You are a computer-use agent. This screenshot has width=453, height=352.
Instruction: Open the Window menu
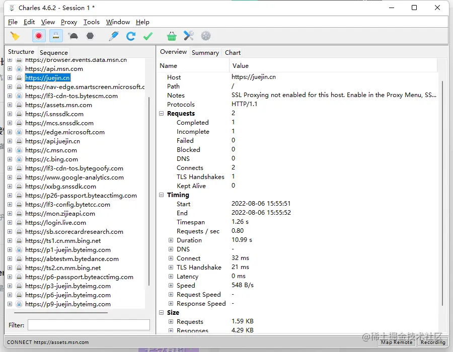[x=118, y=22]
